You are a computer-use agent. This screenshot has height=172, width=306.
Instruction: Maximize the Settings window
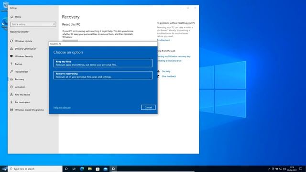coord(188,8)
